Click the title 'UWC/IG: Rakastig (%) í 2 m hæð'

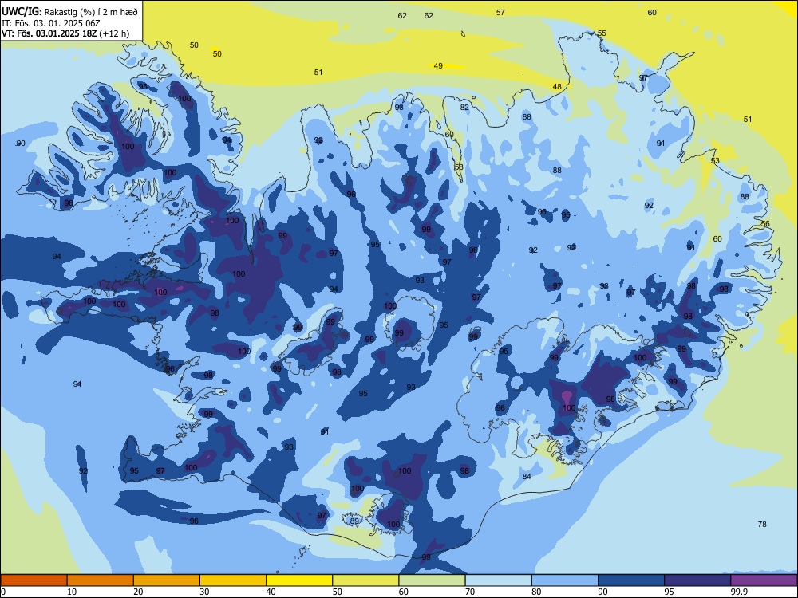click(69, 11)
